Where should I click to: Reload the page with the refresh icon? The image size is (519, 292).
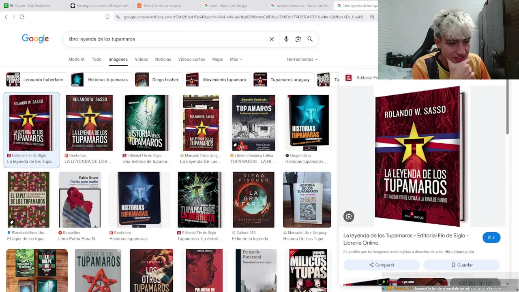tap(22, 17)
